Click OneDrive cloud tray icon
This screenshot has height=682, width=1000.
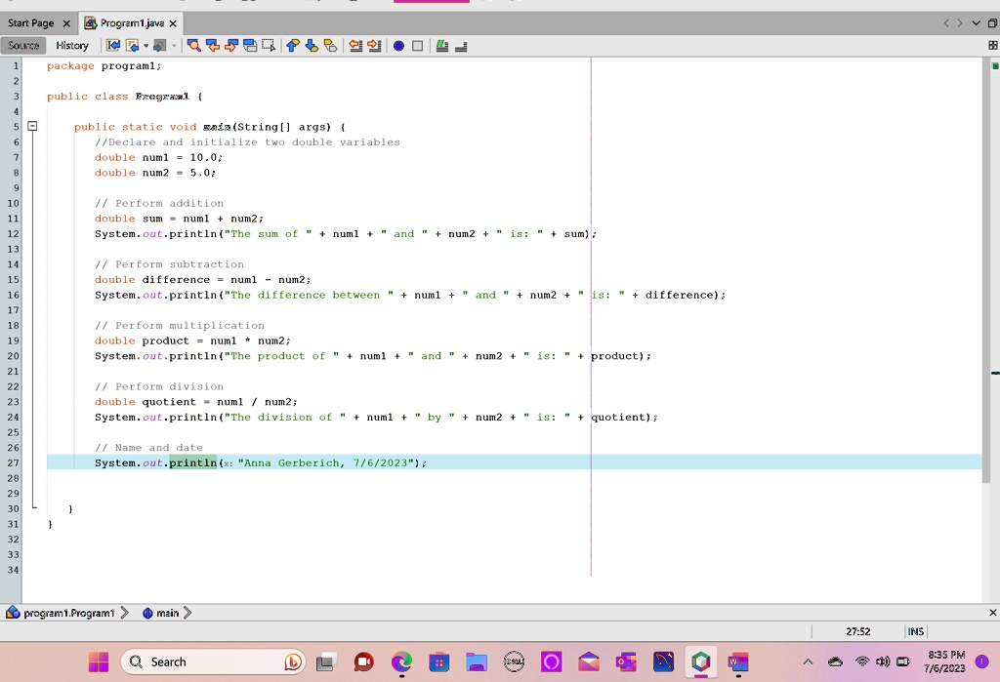tap(835, 662)
